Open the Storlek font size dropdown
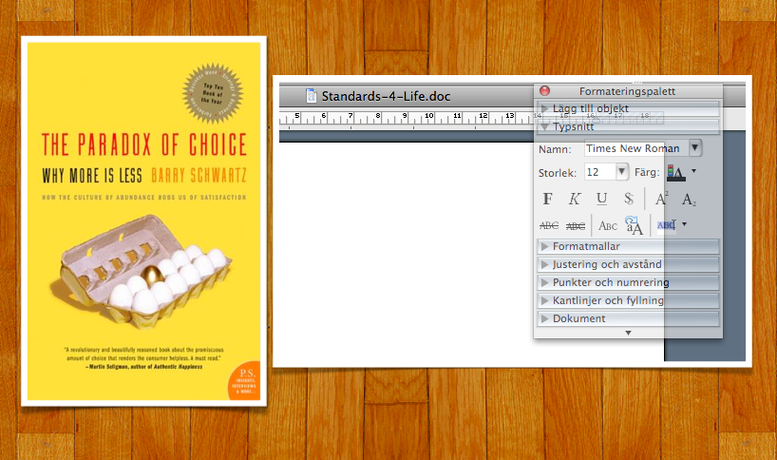 pyautogui.click(x=622, y=172)
